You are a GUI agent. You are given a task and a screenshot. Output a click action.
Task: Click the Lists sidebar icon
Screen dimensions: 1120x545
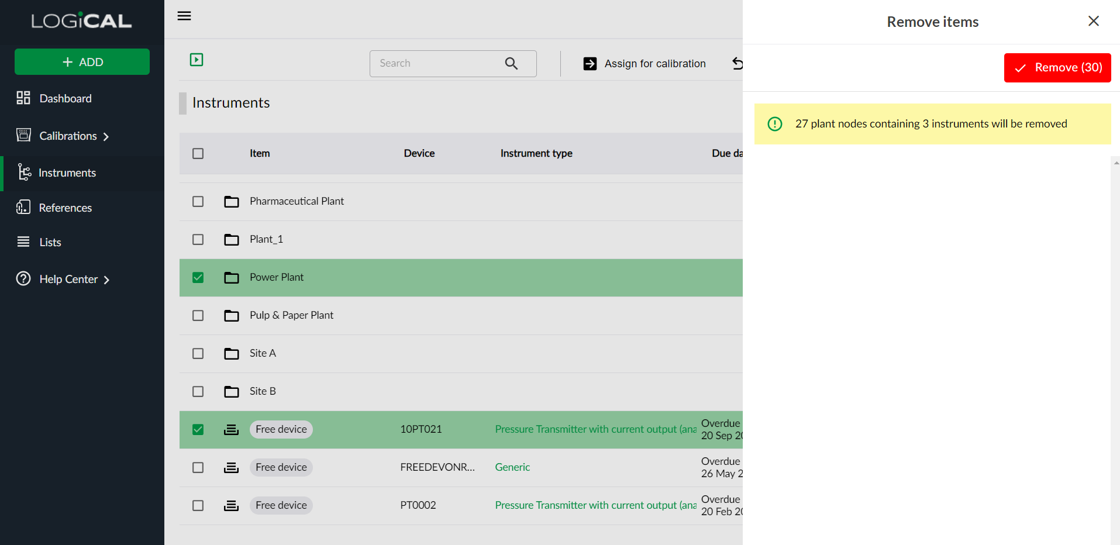23,242
